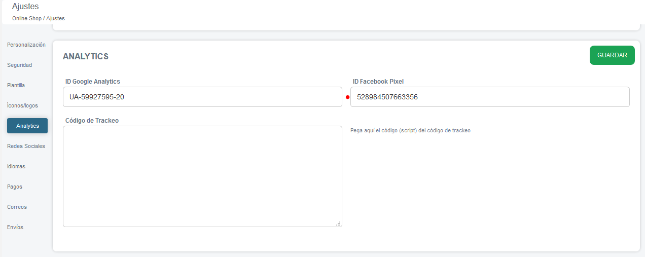Image resolution: width=645 pixels, height=257 pixels.
Task: Click inside the Código de Trackeo textarea
Action: click(x=202, y=176)
